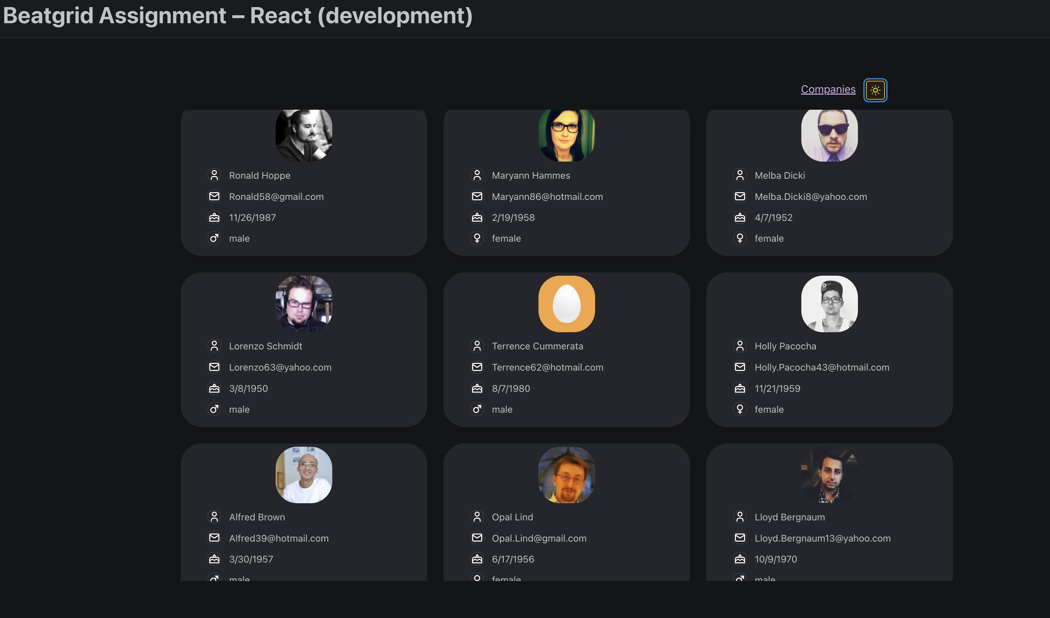The height and width of the screenshot is (618, 1050).
Task: Click the person icon beside Opal Lind
Action: tap(477, 516)
